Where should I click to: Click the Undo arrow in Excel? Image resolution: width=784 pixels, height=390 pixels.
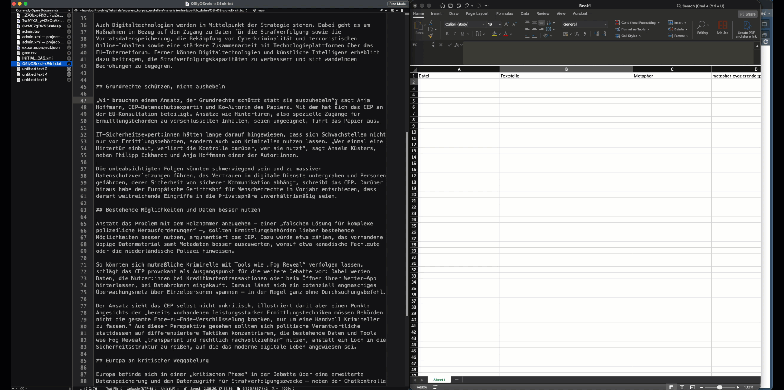click(x=466, y=6)
